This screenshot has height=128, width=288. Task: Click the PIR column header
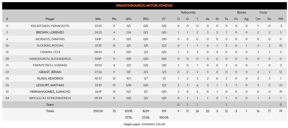280,19
